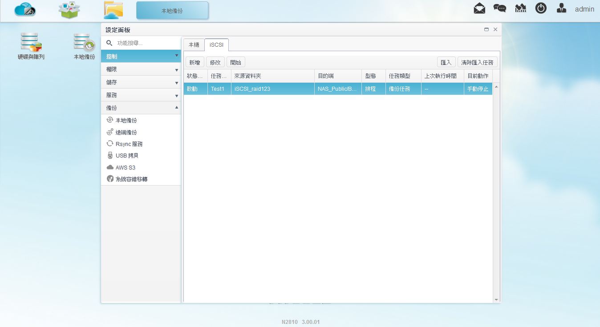The width and height of the screenshot is (600, 327).
Task: Click the 修改 button
Action: point(215,62)
